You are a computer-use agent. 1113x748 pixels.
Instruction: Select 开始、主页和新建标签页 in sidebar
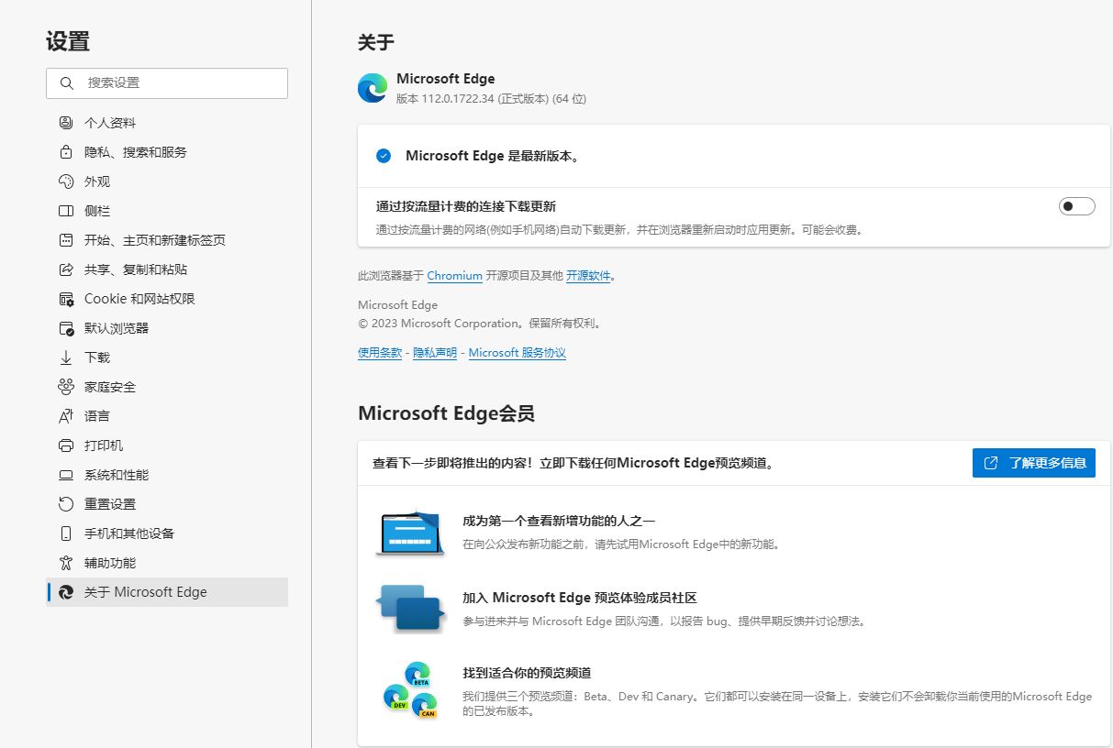tap(154, 240)
